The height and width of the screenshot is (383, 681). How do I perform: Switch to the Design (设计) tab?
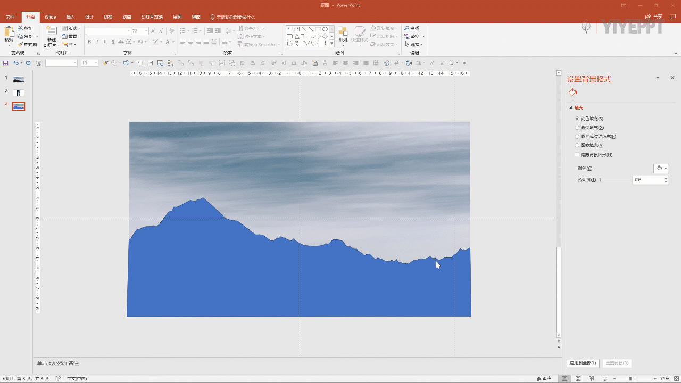(x=89, y=17)
